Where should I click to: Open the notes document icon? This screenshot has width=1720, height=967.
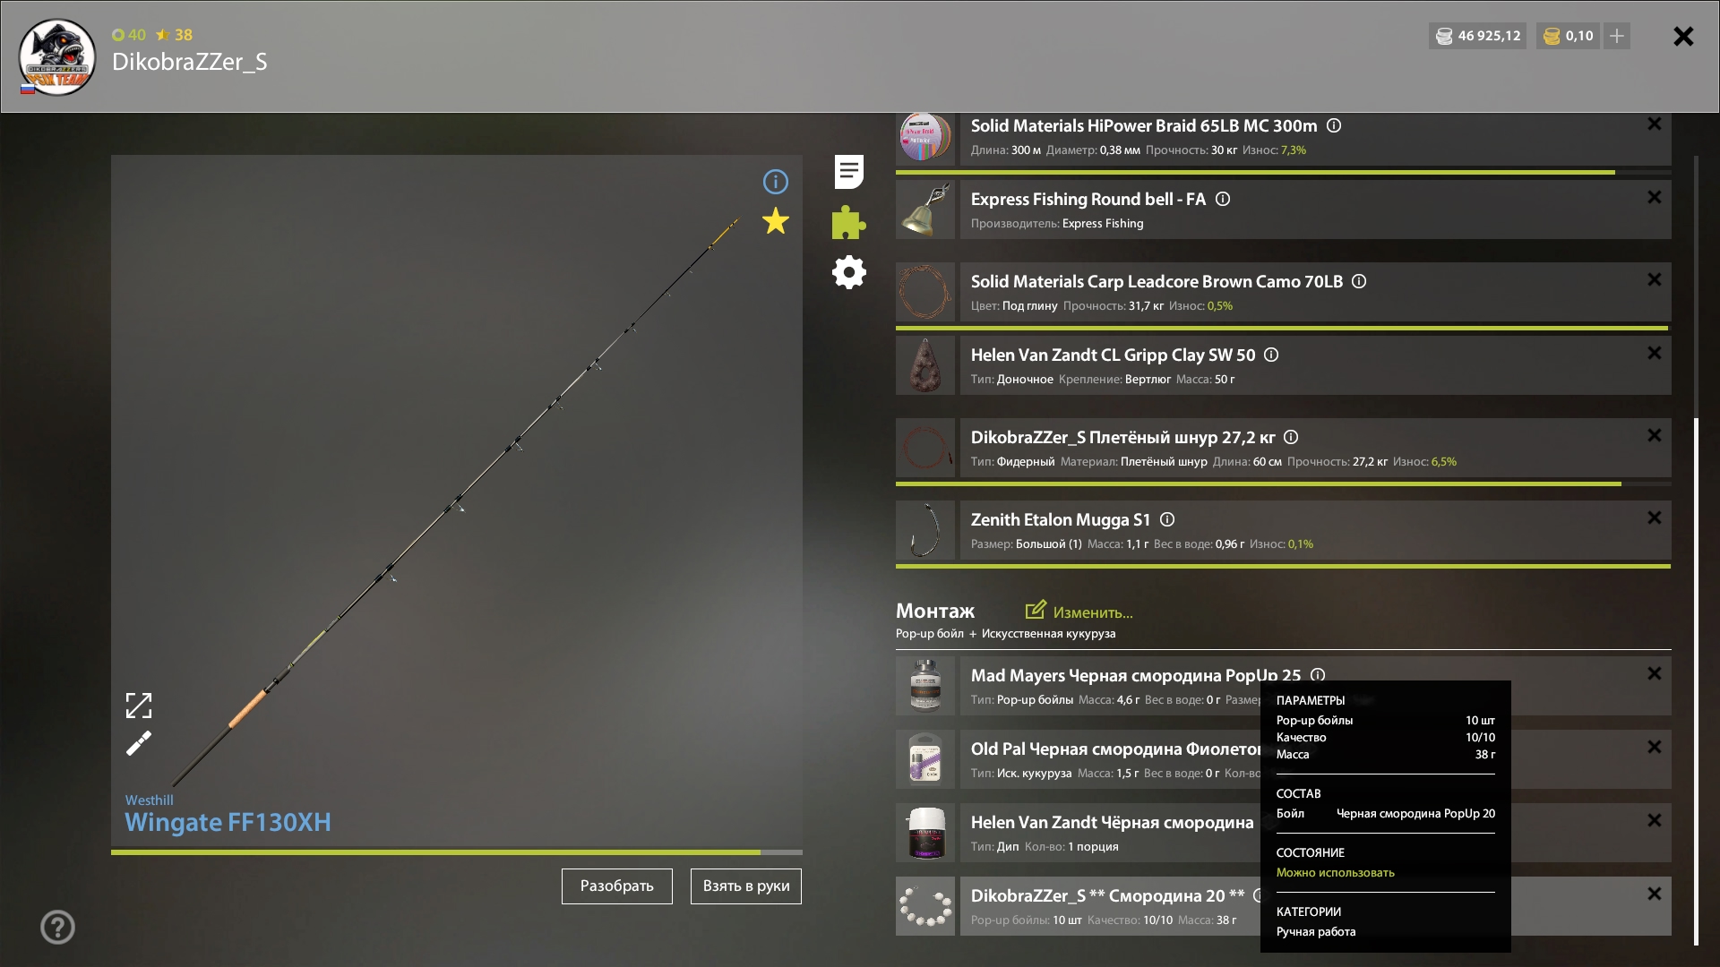tap(848, 172)
